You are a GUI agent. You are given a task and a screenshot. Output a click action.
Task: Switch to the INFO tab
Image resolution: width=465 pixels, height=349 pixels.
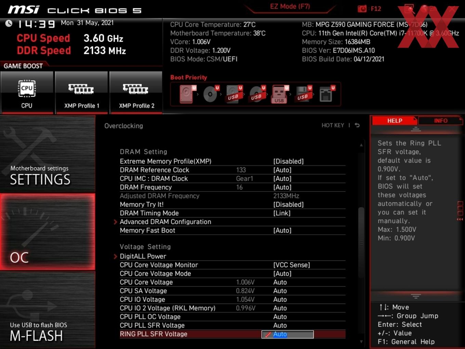pos(441,120)
